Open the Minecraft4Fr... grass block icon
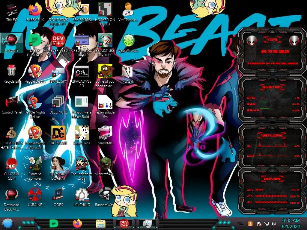Viewport: 307px width, 230px height. click(x=105, y=167)
